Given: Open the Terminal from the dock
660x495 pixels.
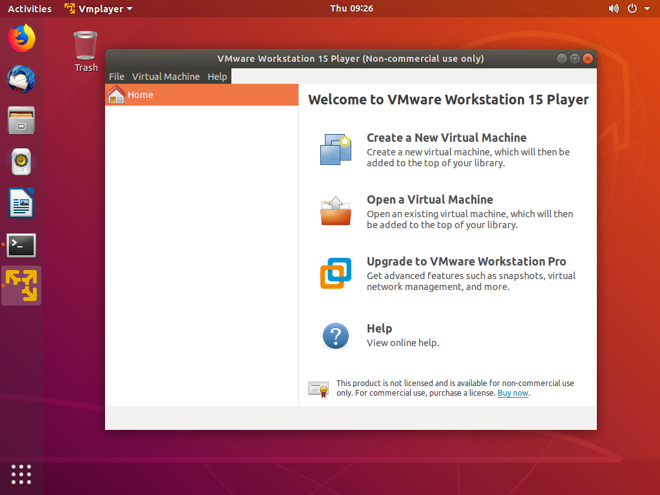Looking at the screenshot, I should (x=21, y=245).
